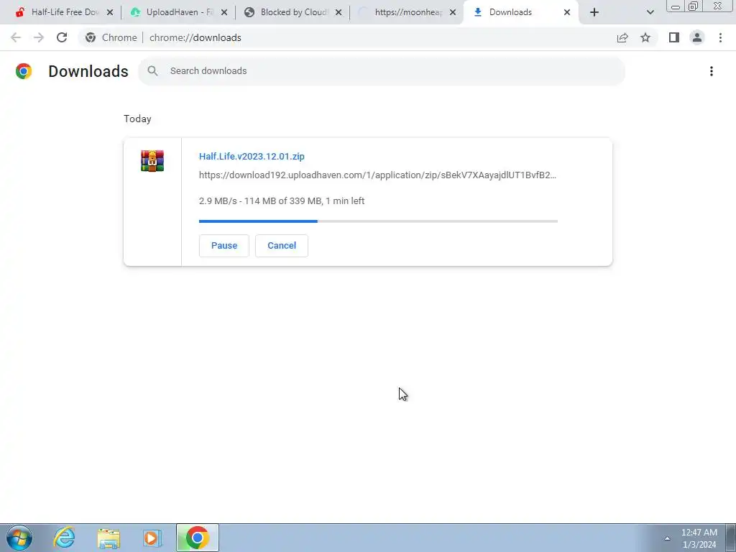Click the Chrome site info chip
Screen dimensions: 736x552
[111, 37]
